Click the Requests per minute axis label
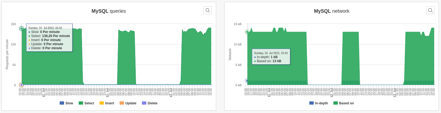This screenshot has width=441, height=113. click(x=7, y=54)
